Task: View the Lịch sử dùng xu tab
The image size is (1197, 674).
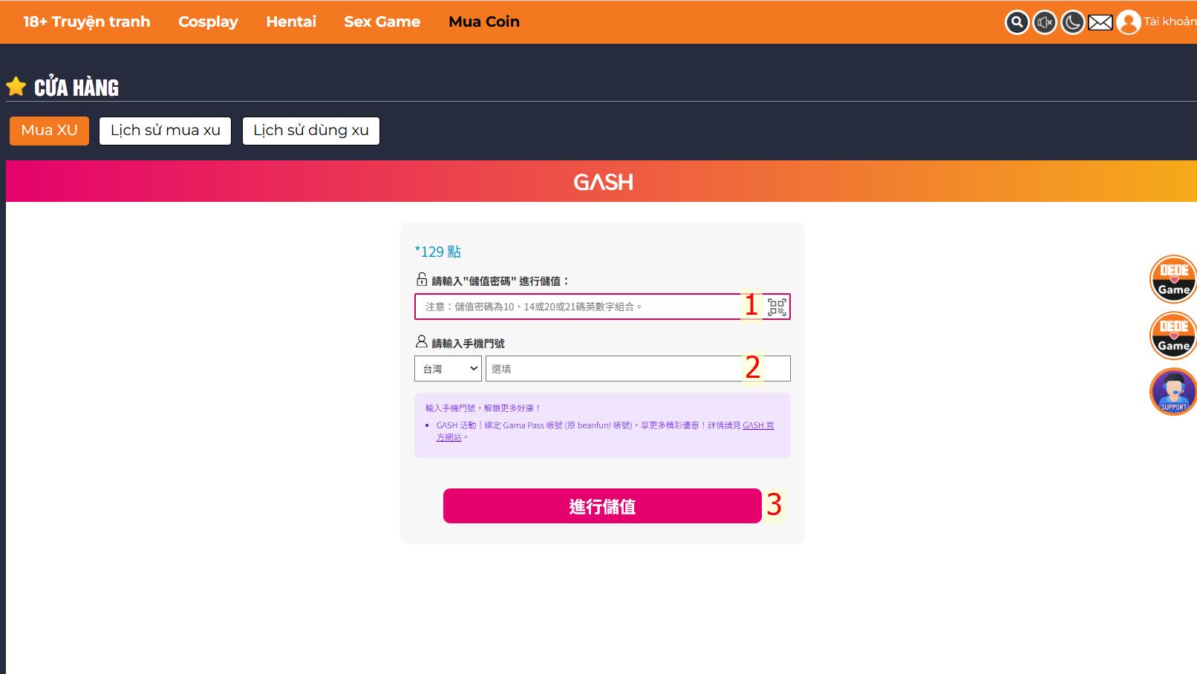Action: click(x=310, y=131)
